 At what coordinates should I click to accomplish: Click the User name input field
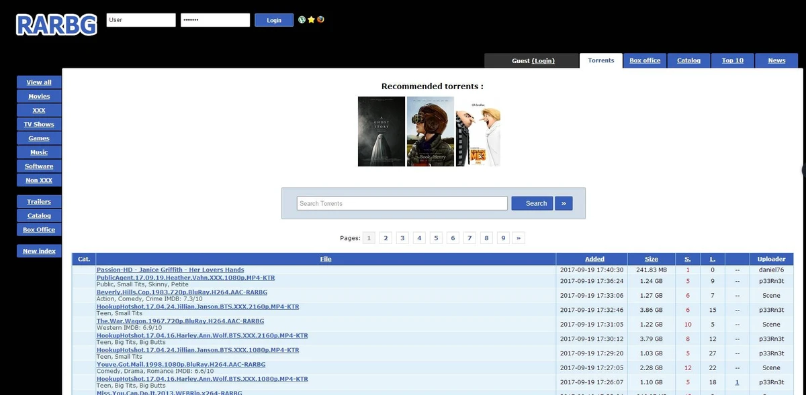pyautogui.click(x=141, y=20)
